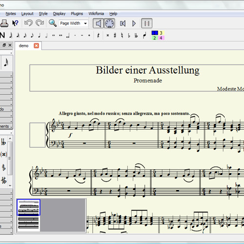Apply the double flat toolbar accidental

(x=136, y=35)
